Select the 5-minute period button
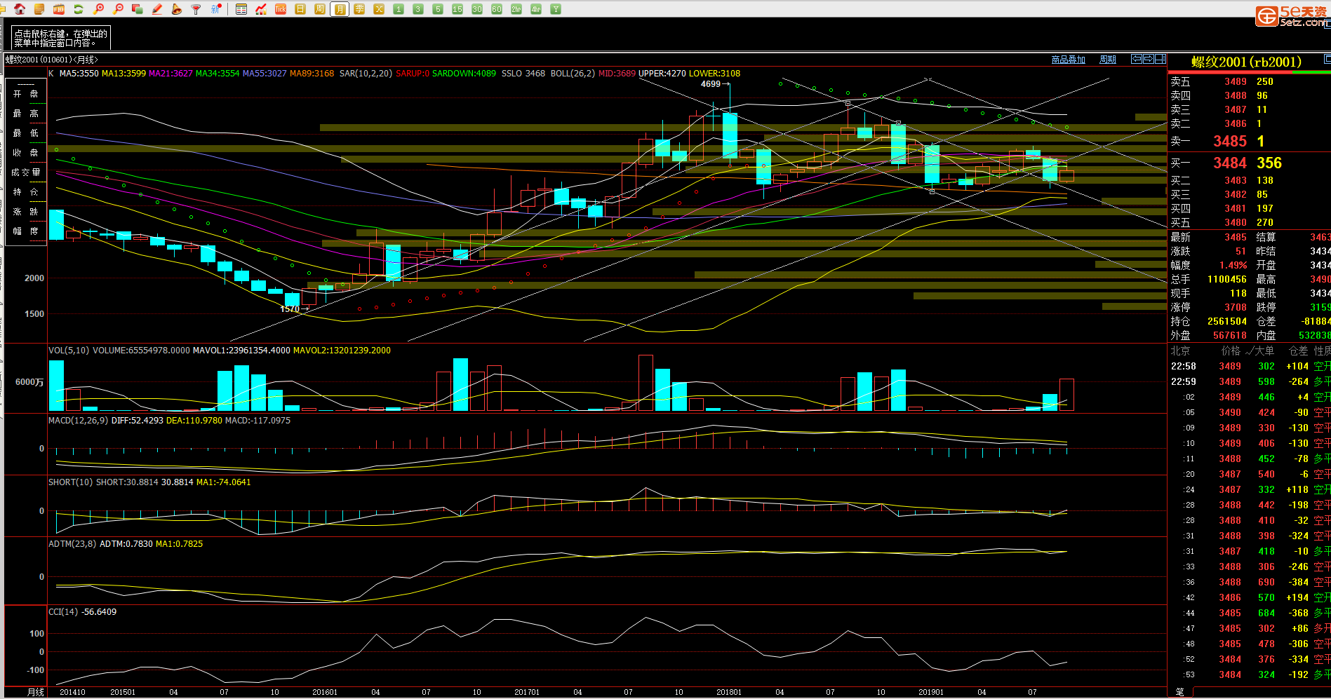1331x699 pixels. [438, 9]
